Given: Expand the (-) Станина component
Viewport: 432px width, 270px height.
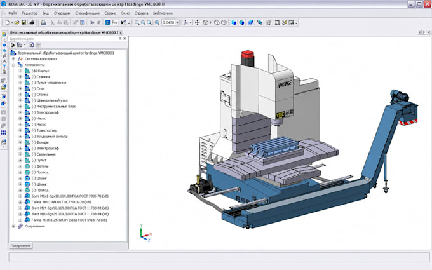Looking at the screenshot, I should coord(20,77).
